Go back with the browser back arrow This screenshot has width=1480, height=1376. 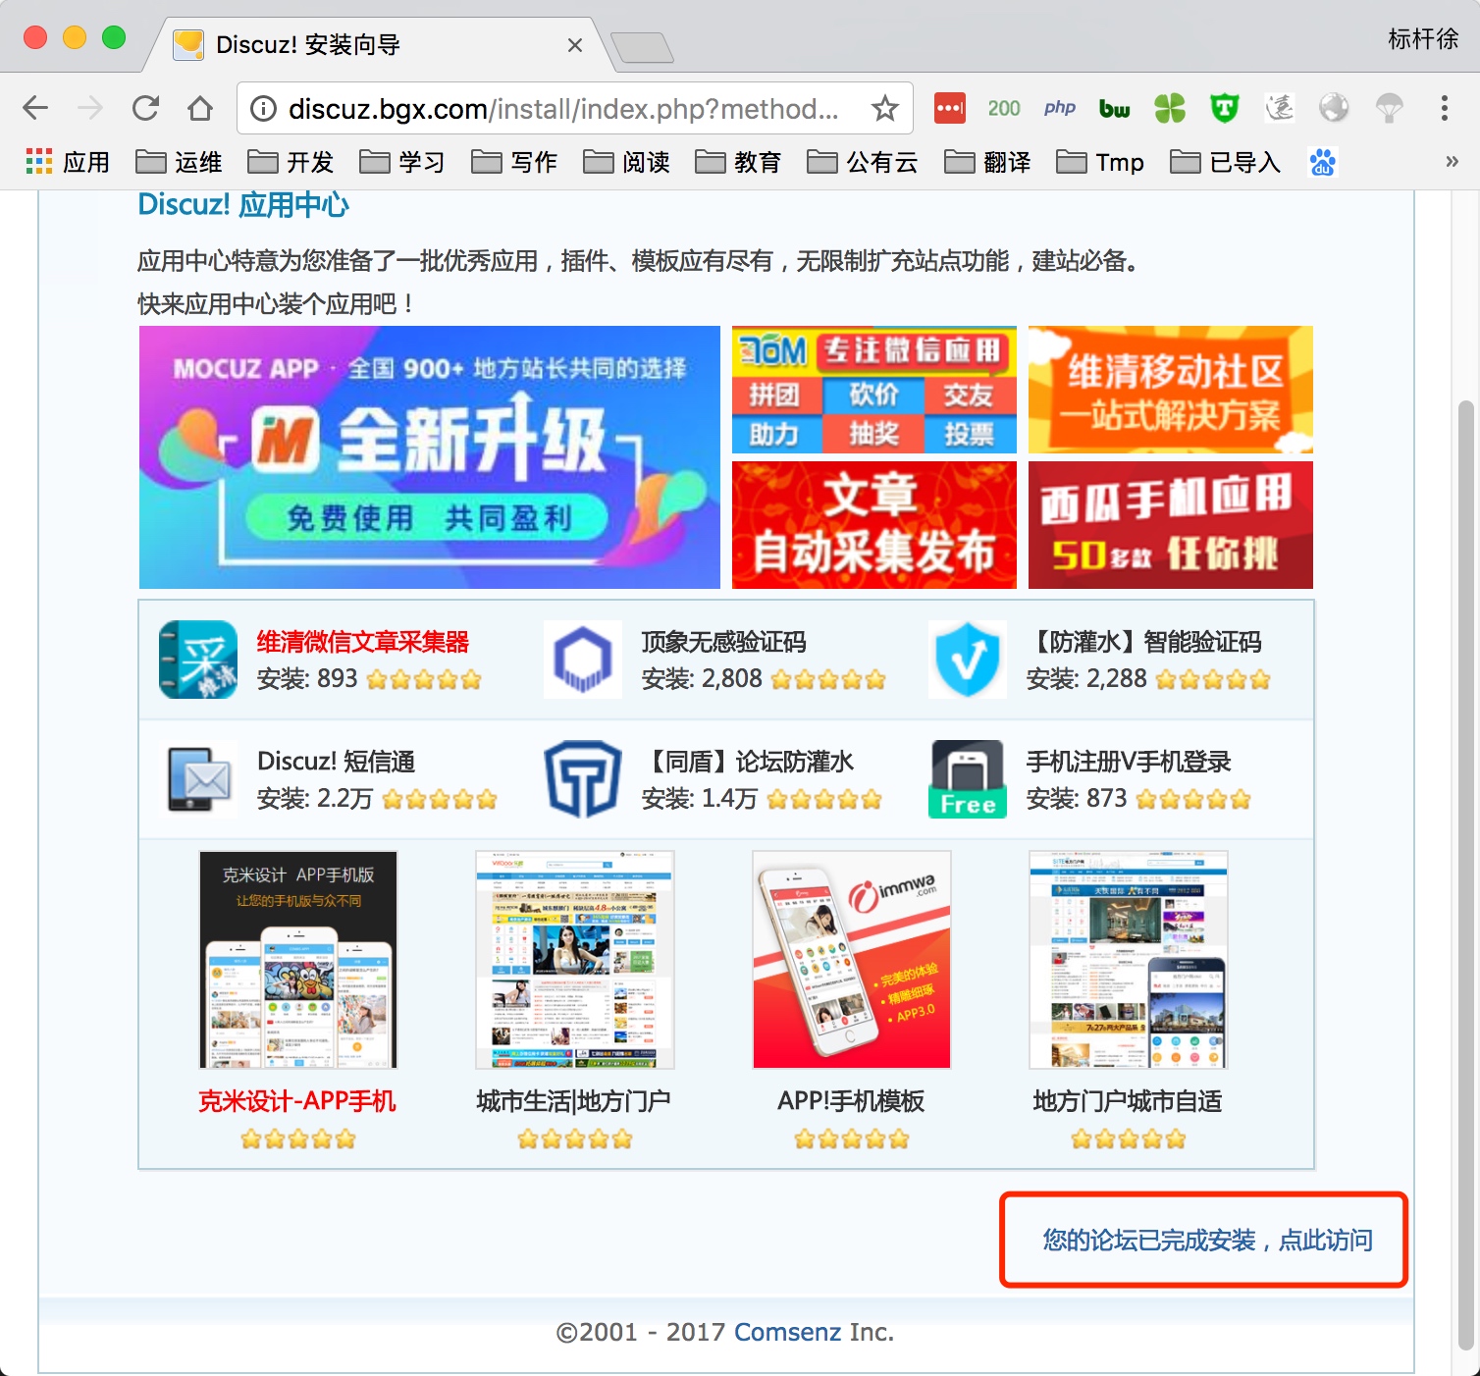click(35, 108)
